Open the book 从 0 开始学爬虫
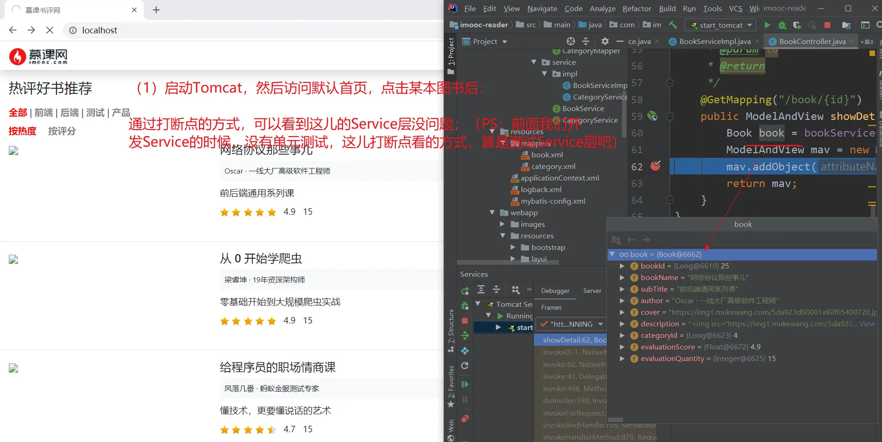882x442 pixels. [261, 258]
